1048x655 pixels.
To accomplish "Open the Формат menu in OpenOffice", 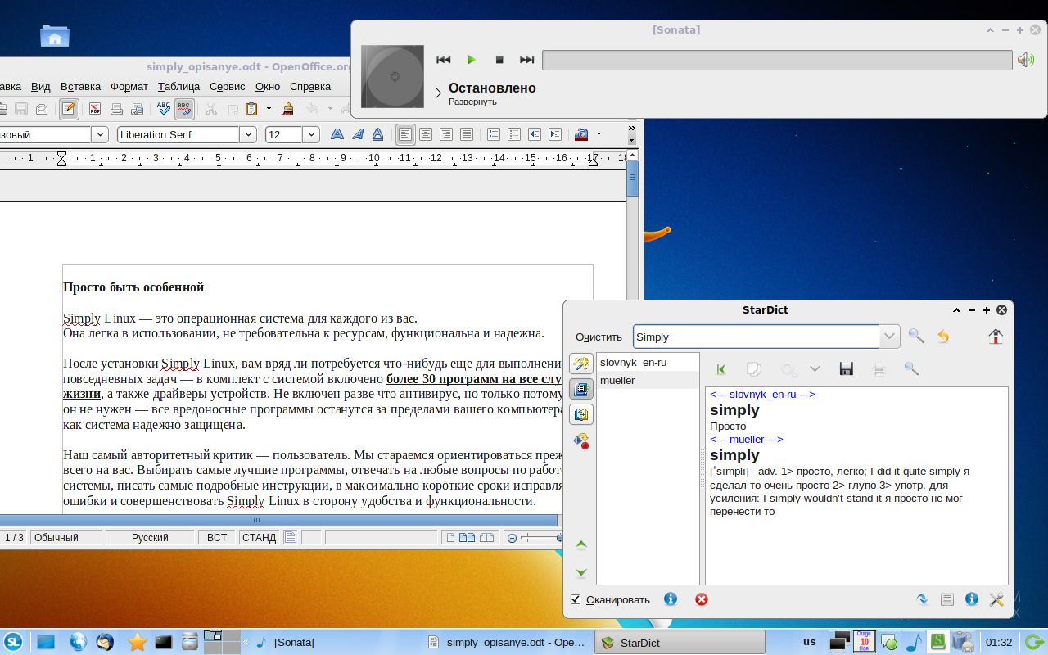I will pos(131,86).
